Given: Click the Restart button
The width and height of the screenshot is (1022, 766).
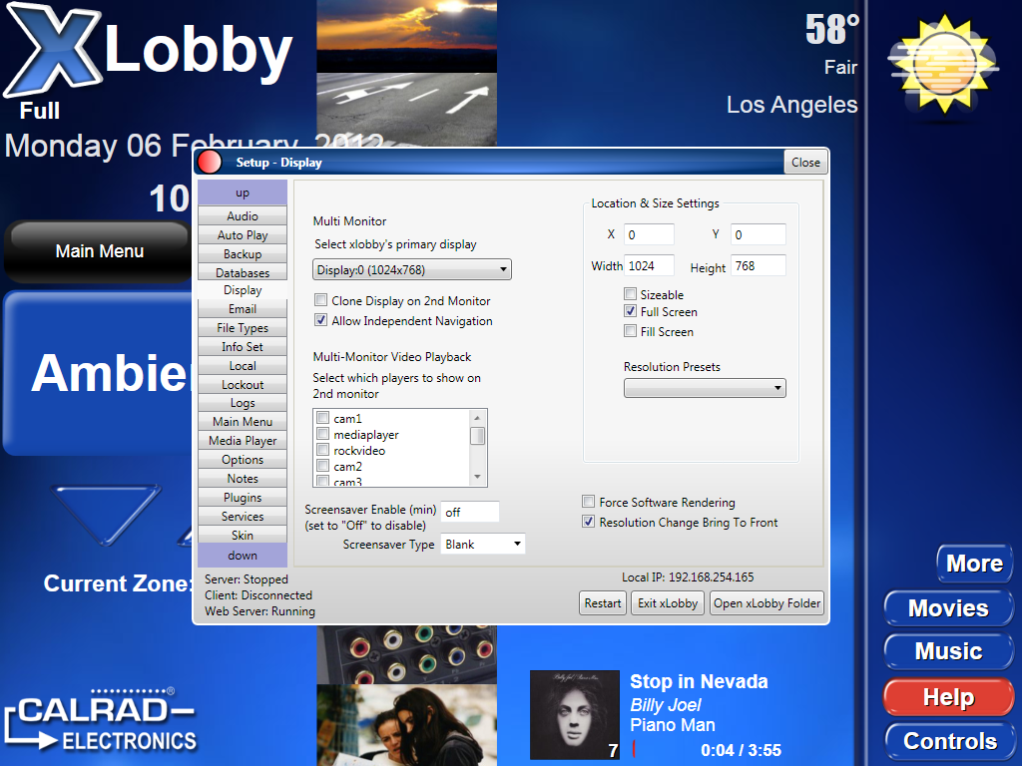Looking at the screenshot, I should click(602, 603).
